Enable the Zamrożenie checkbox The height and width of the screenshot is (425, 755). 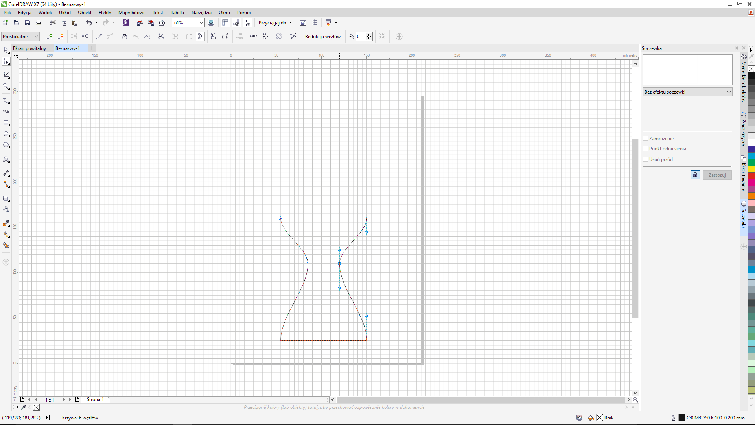click(x=645, y=139)
